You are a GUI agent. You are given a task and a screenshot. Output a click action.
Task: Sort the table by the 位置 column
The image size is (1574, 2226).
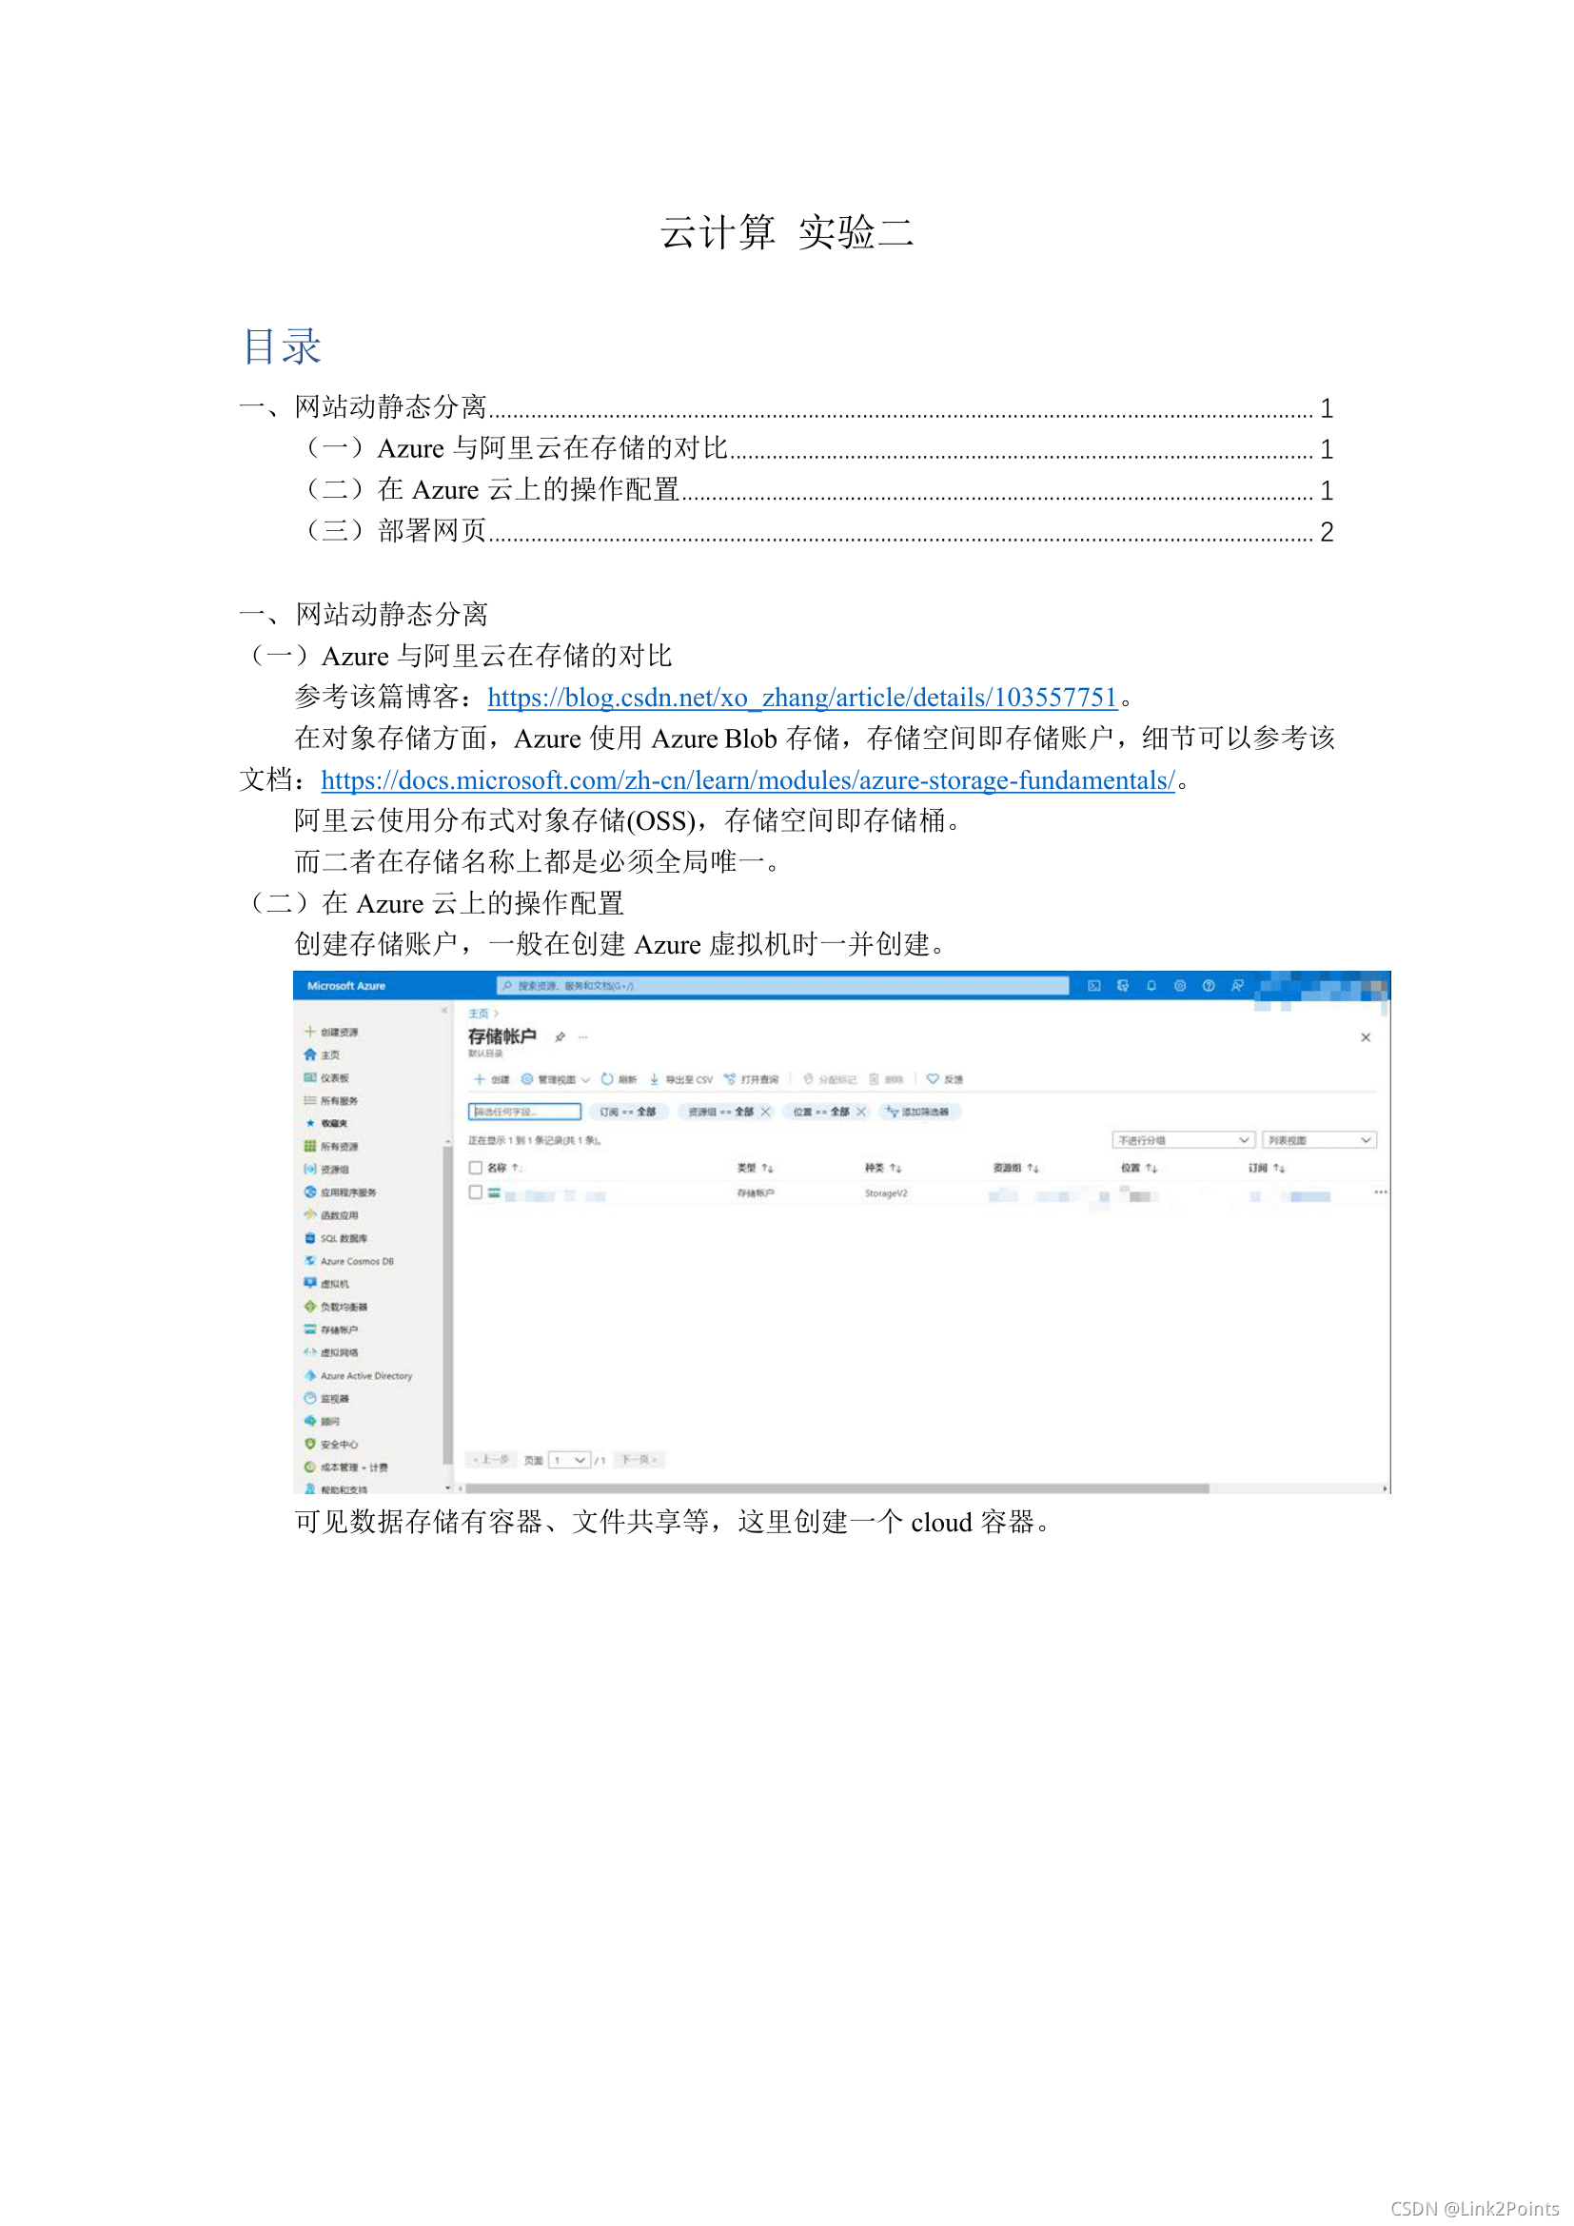click(x=1139, y=1169)
